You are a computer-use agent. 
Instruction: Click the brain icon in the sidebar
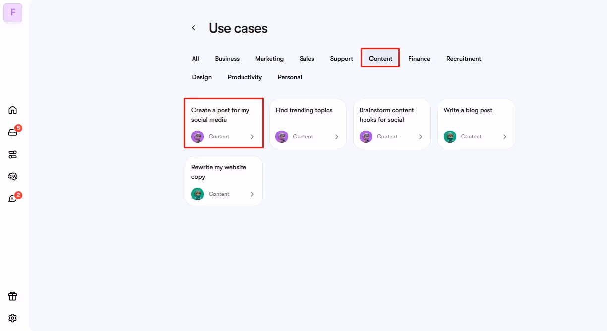(12, 176)
